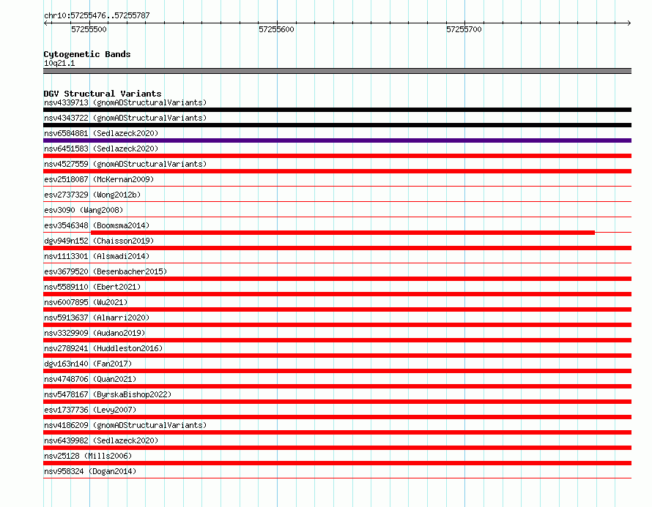Click the left arrow of the ruler
The width and height of the screenshot is (652, 507).
(46, 23)
